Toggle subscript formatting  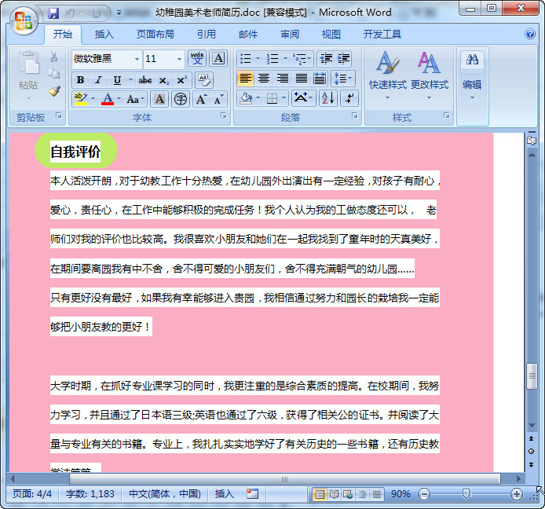pyautogui.click(x=163, y=80)
